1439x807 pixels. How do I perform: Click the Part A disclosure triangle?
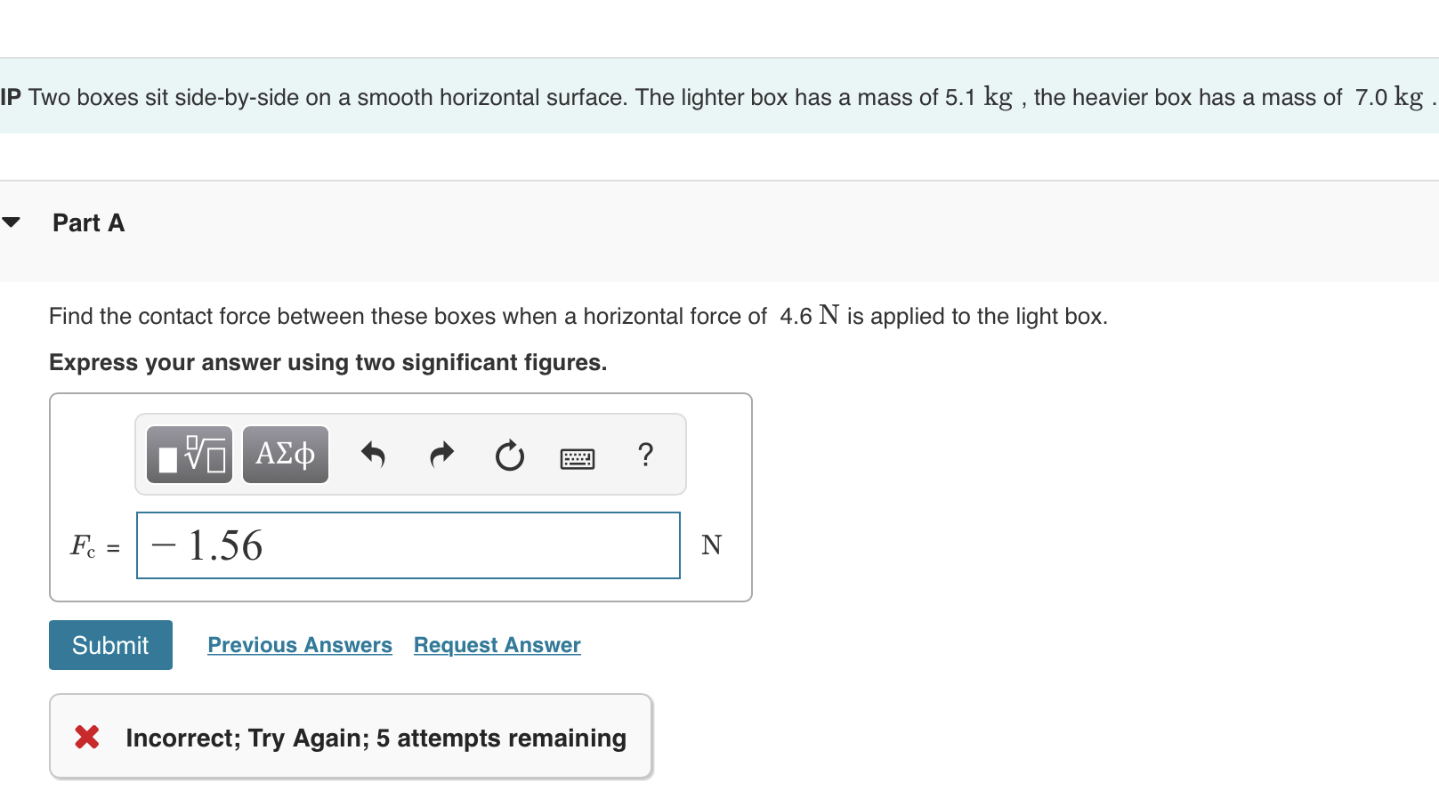[12, 222]
